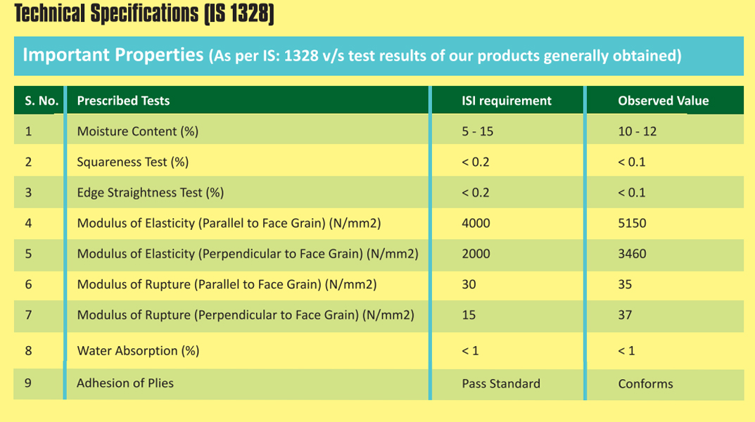755x422 pixels.
Task: Select the 'Water Absorption (%)' cell
Action: click(138, 351)
